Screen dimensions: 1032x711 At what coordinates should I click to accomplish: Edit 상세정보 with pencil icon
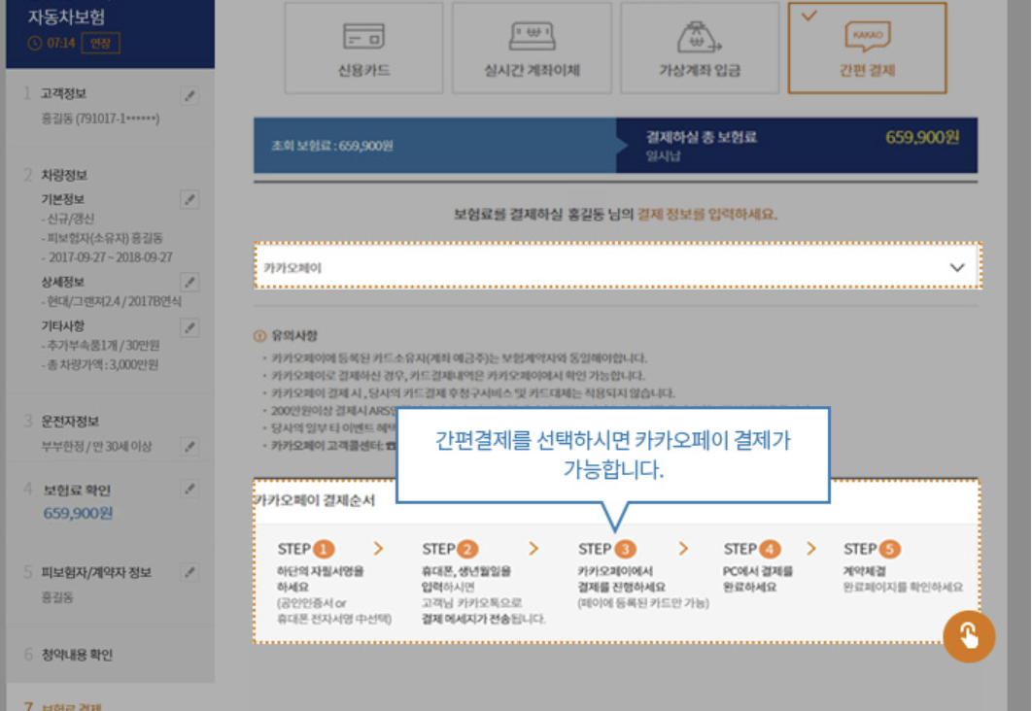tap(189, 282)
